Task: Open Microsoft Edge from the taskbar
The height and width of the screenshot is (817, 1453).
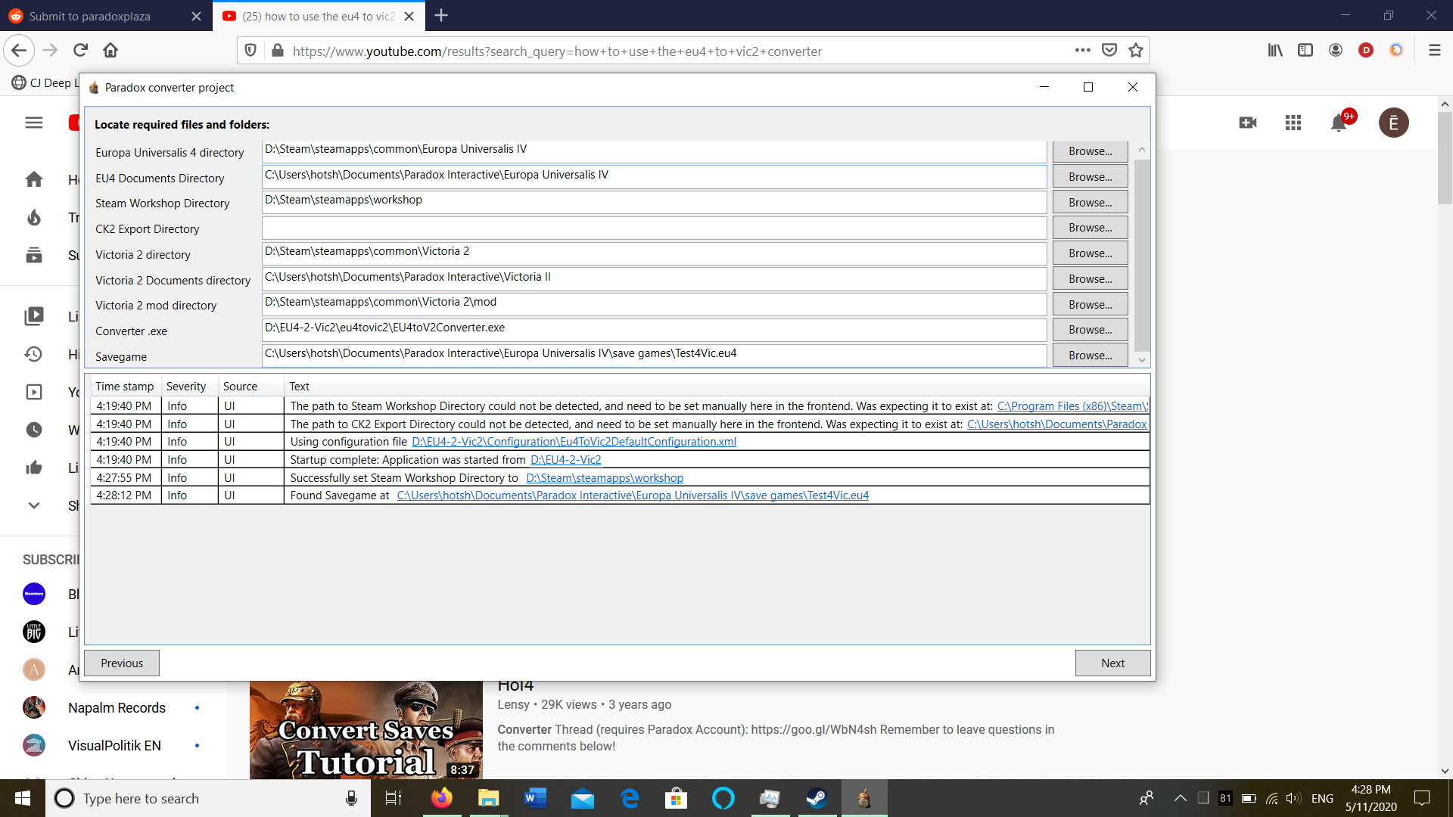Action: [x=630, y=798]
